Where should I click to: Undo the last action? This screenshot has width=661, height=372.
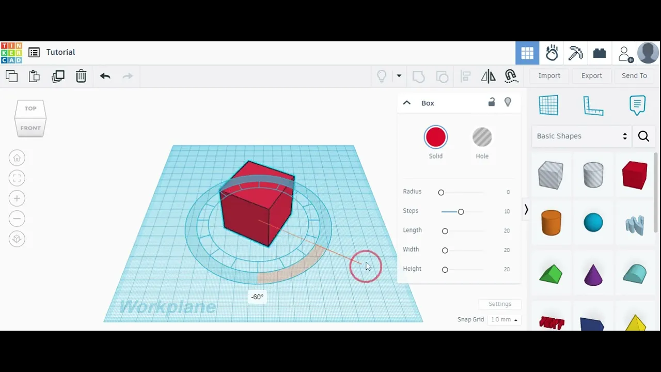point(105,76)
